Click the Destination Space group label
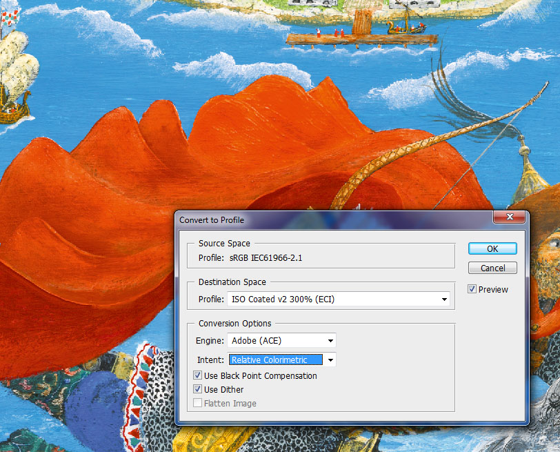Screen dimensions: 560x452 pos(232,282)
